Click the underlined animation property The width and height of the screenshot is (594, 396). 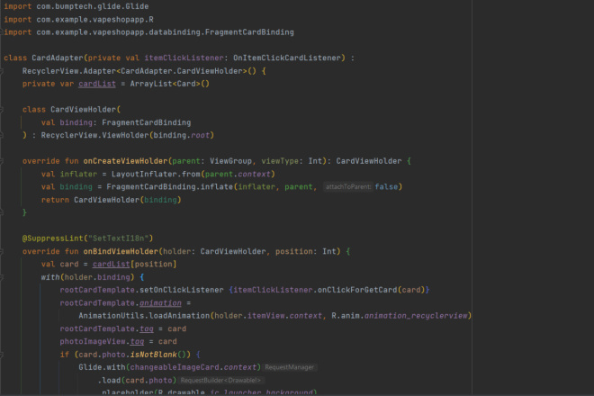(x=160, y=302)
